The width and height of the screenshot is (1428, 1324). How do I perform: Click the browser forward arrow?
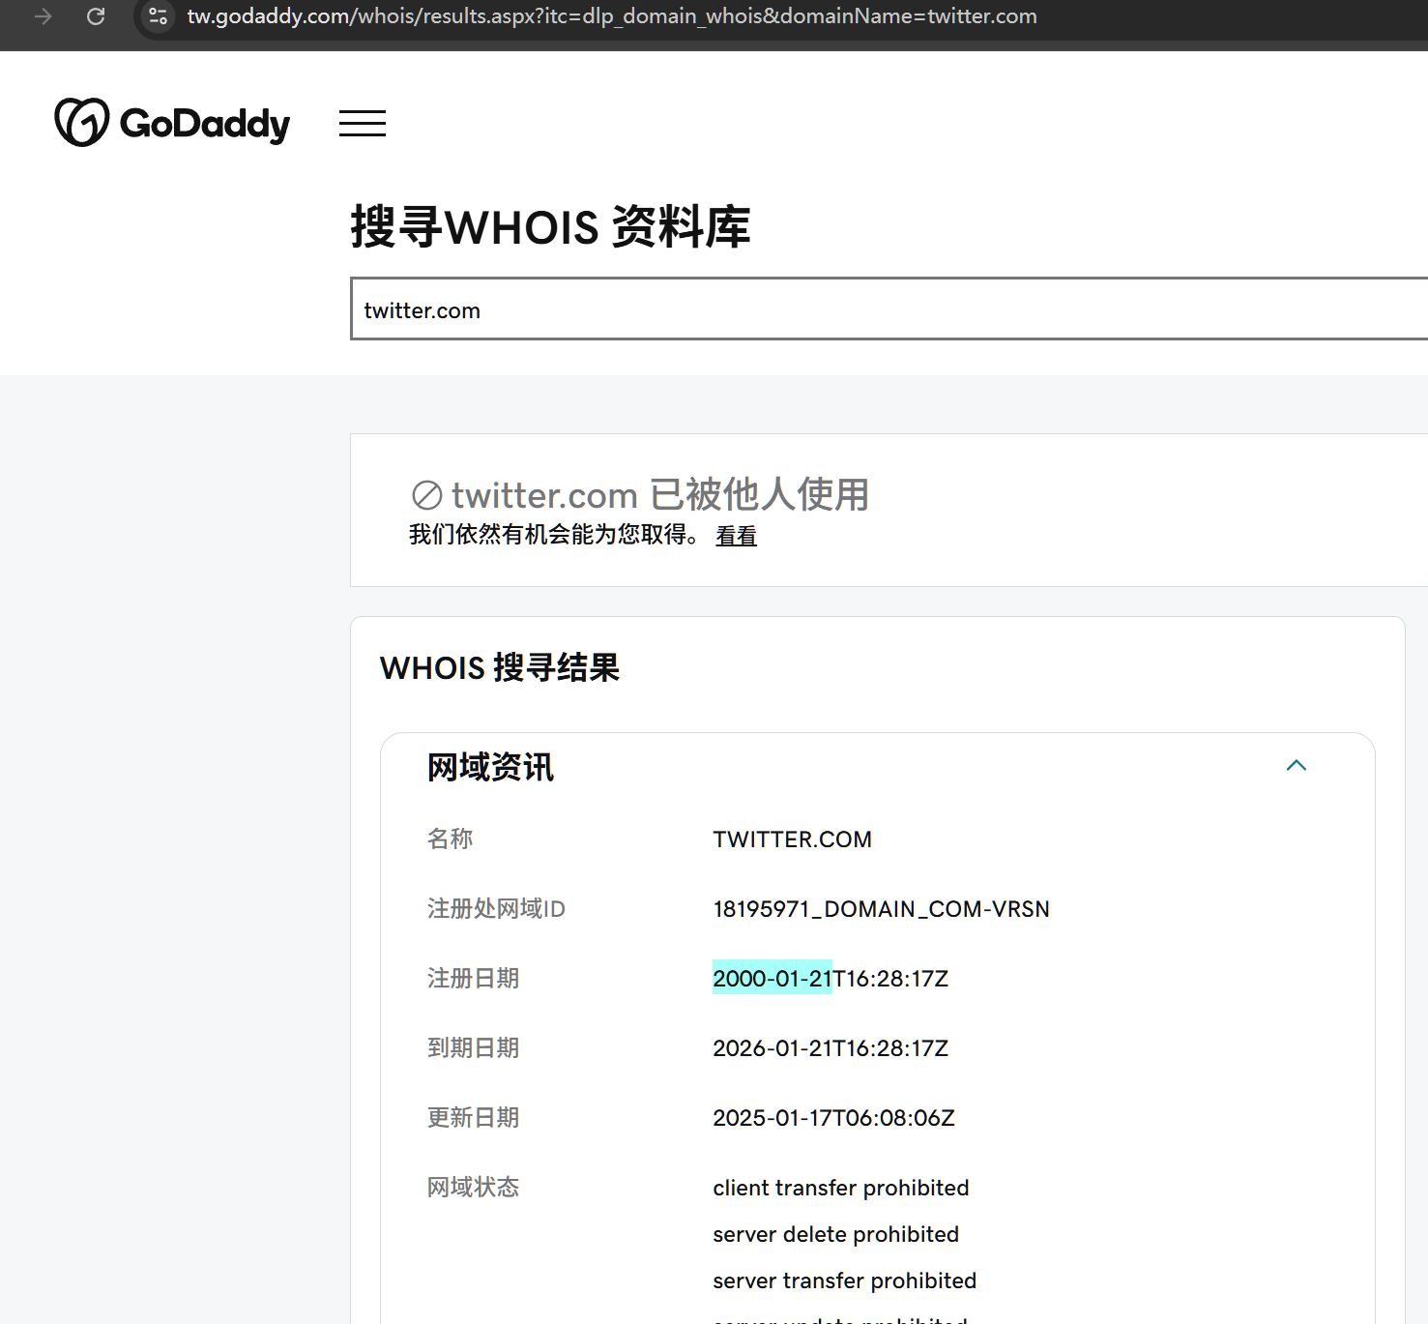43,16
